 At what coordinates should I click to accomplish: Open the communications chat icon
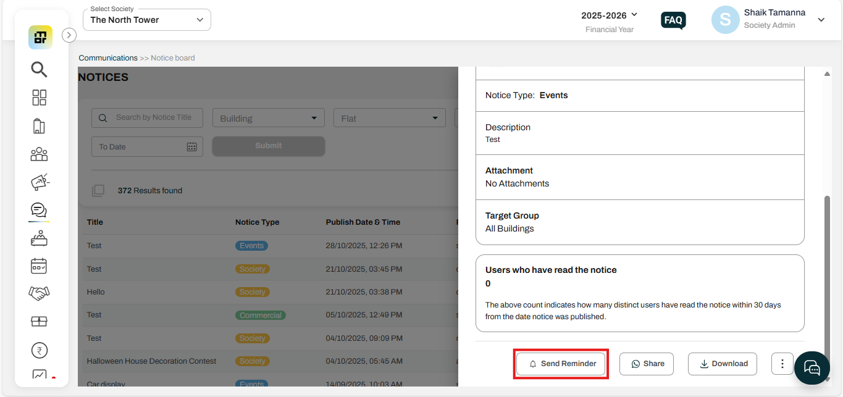click(39, 211)
